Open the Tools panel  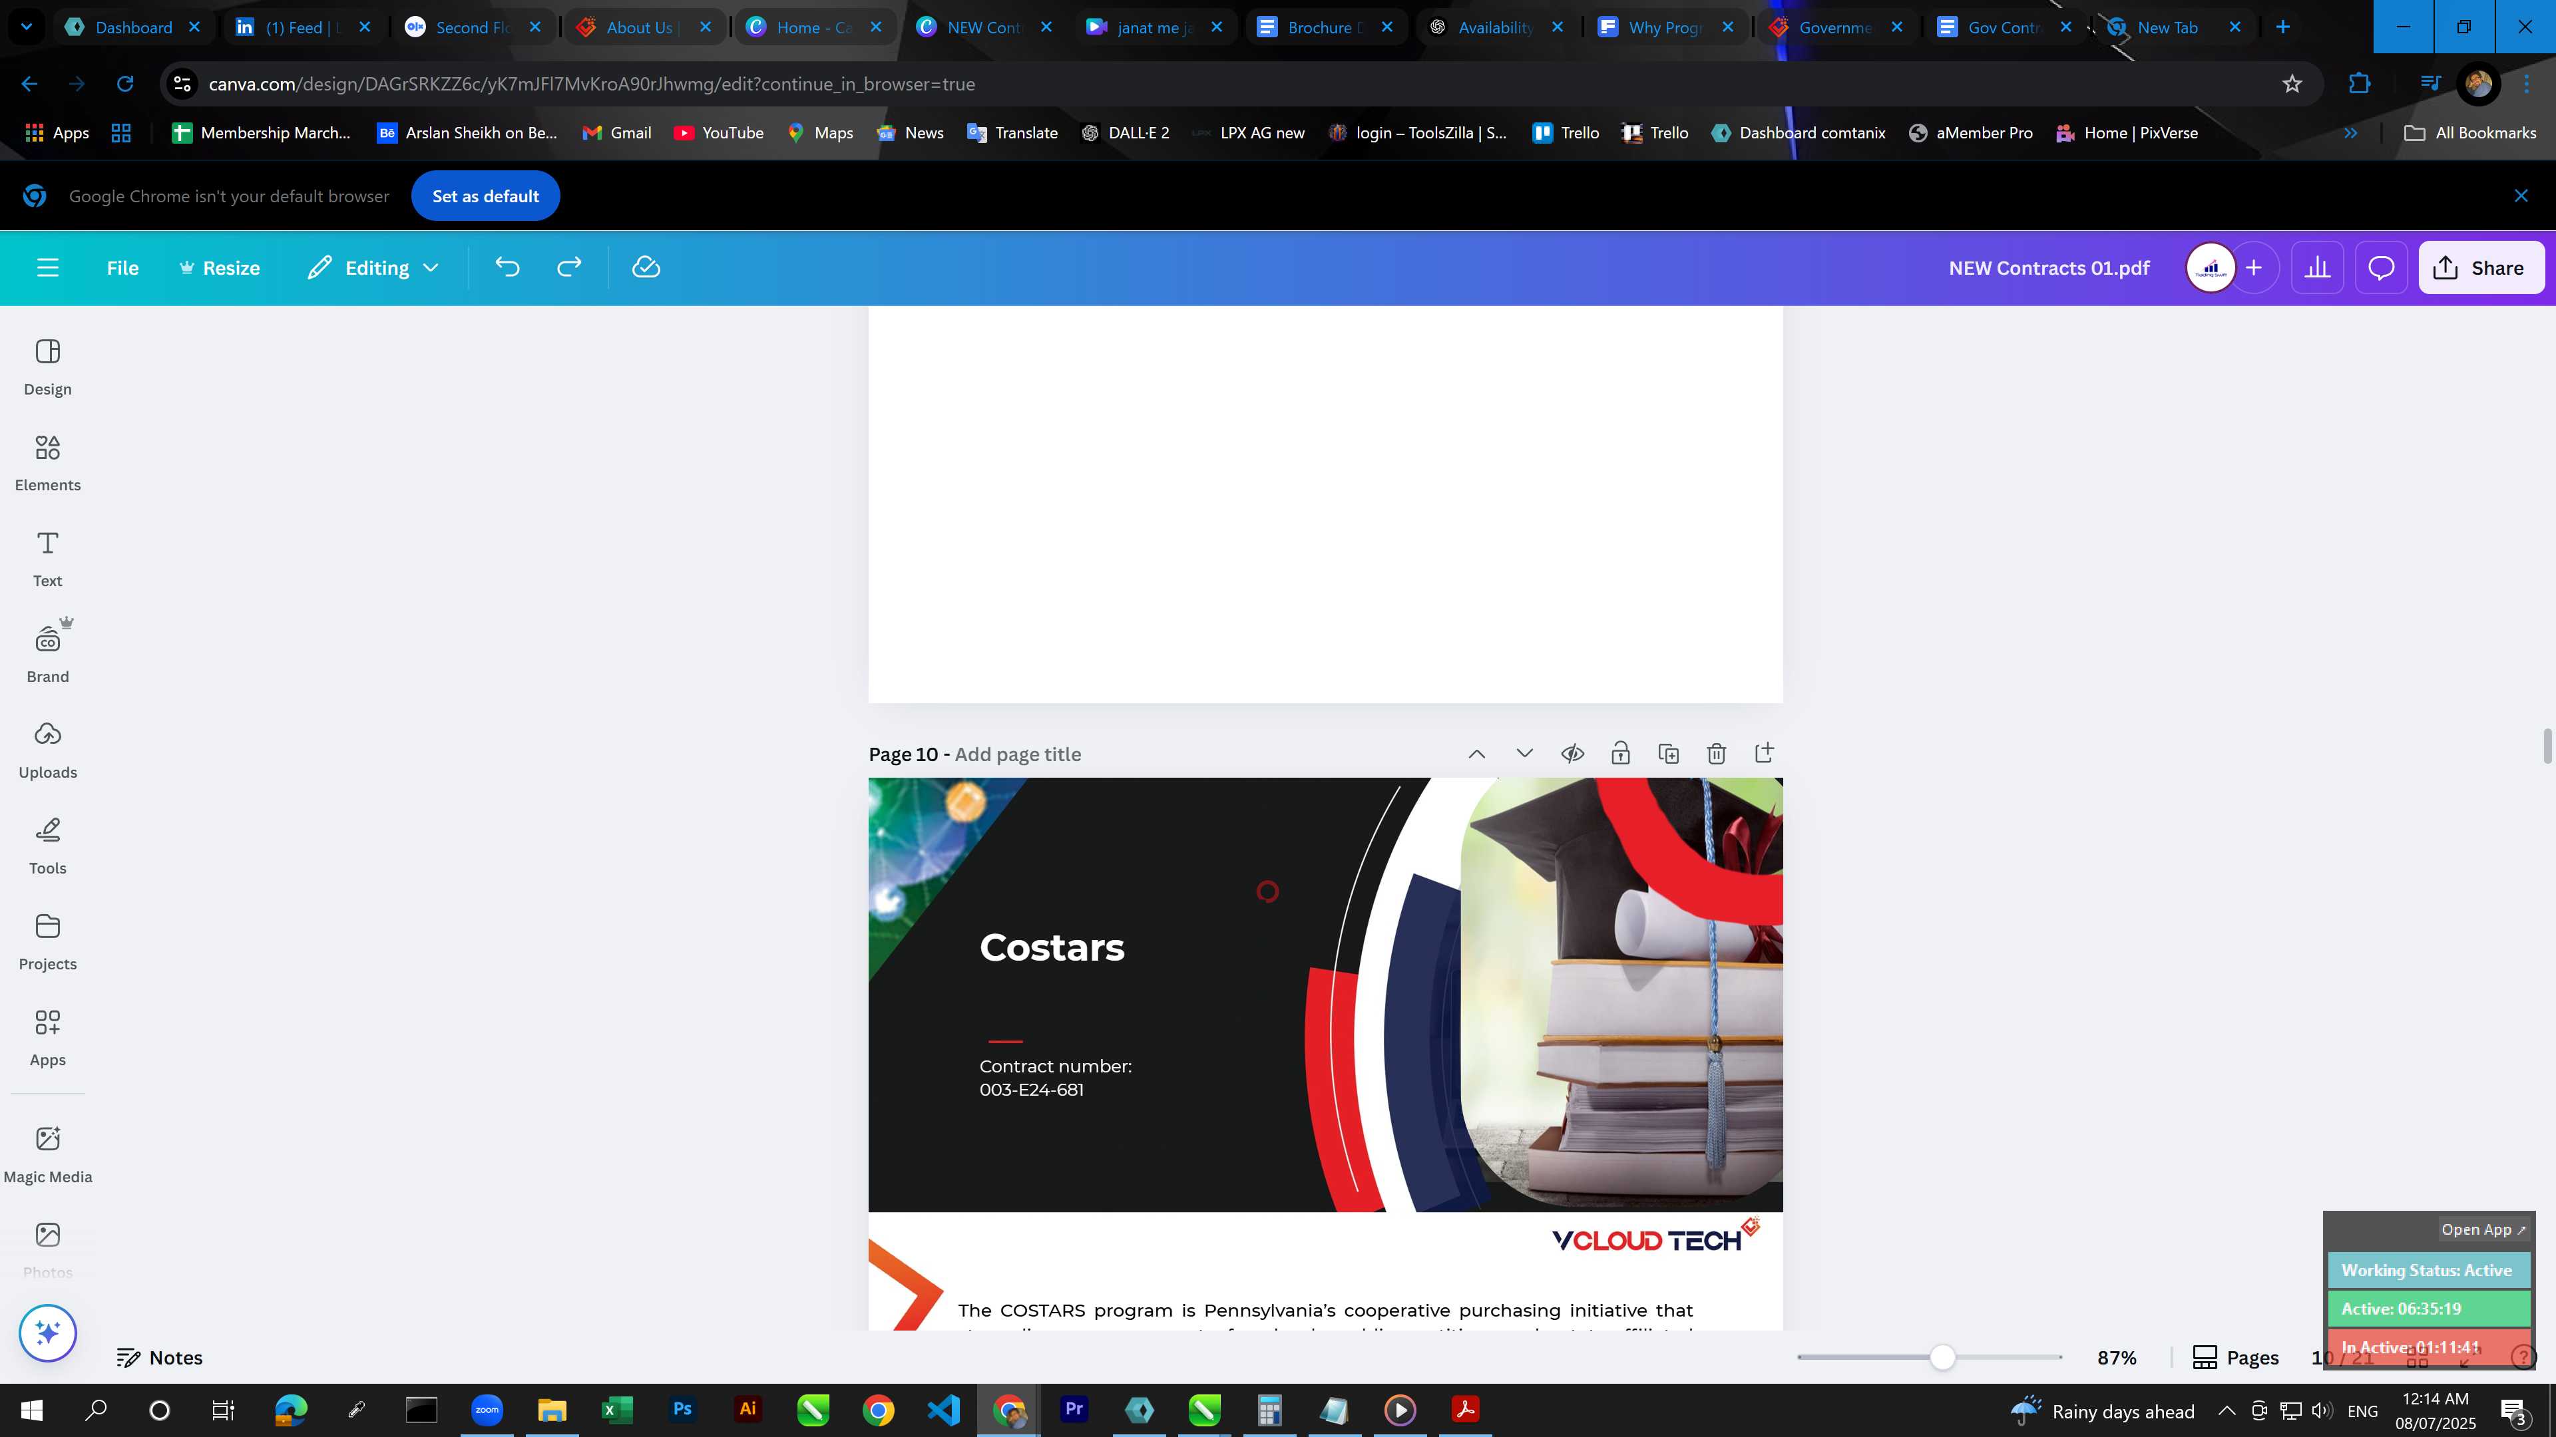pyautogui.click(x=48, y=847)
